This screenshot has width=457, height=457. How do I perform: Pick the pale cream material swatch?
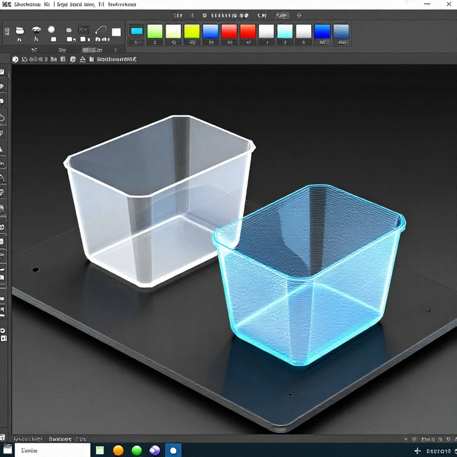[173, 31]
